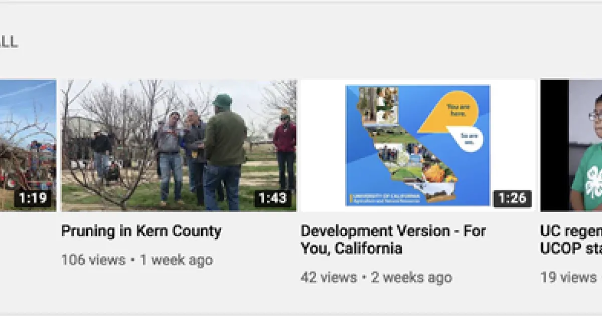The image size is (602, 316).
Task: Click "Development Version - For You, California" title
Action: pos(393,240)
